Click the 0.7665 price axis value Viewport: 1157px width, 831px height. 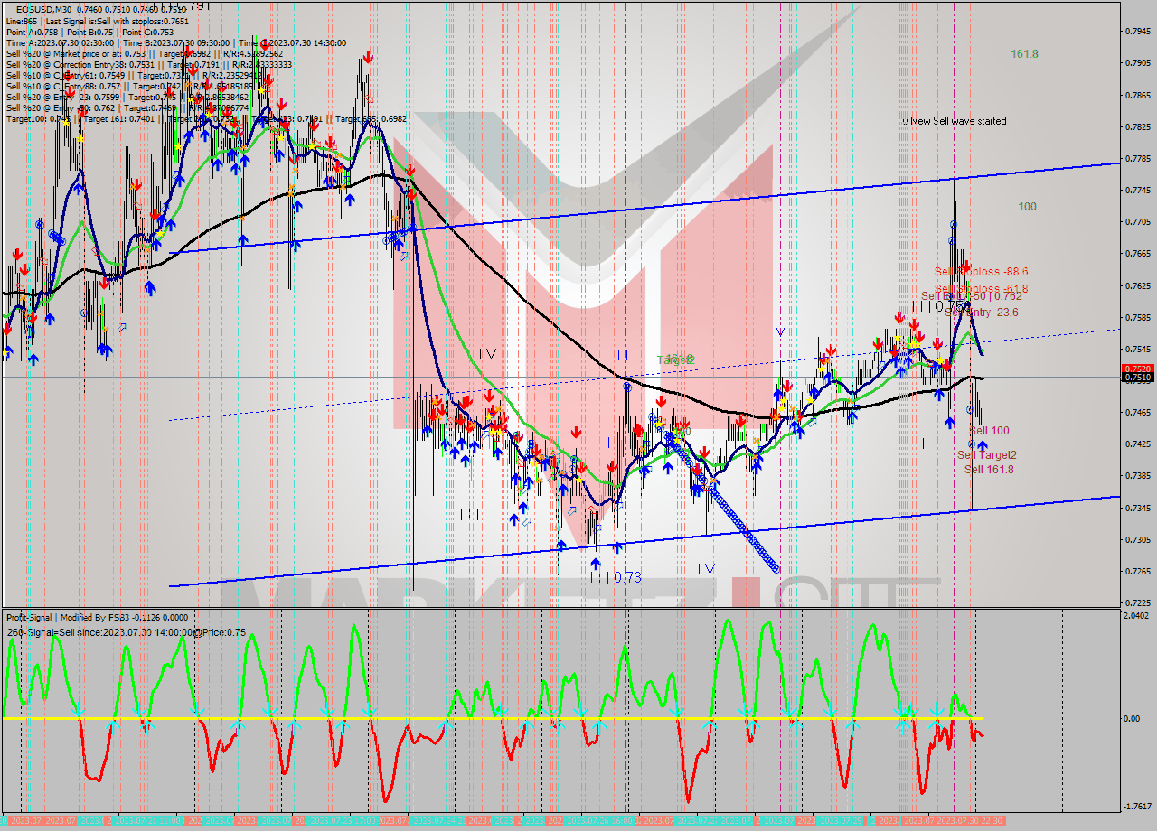(x=1137, y=254)
